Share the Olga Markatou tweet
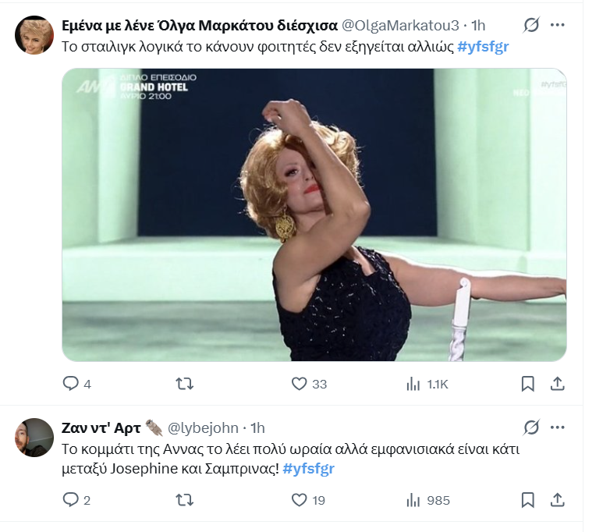This screenshot has width=603, height=532. (x=558, y=384)
